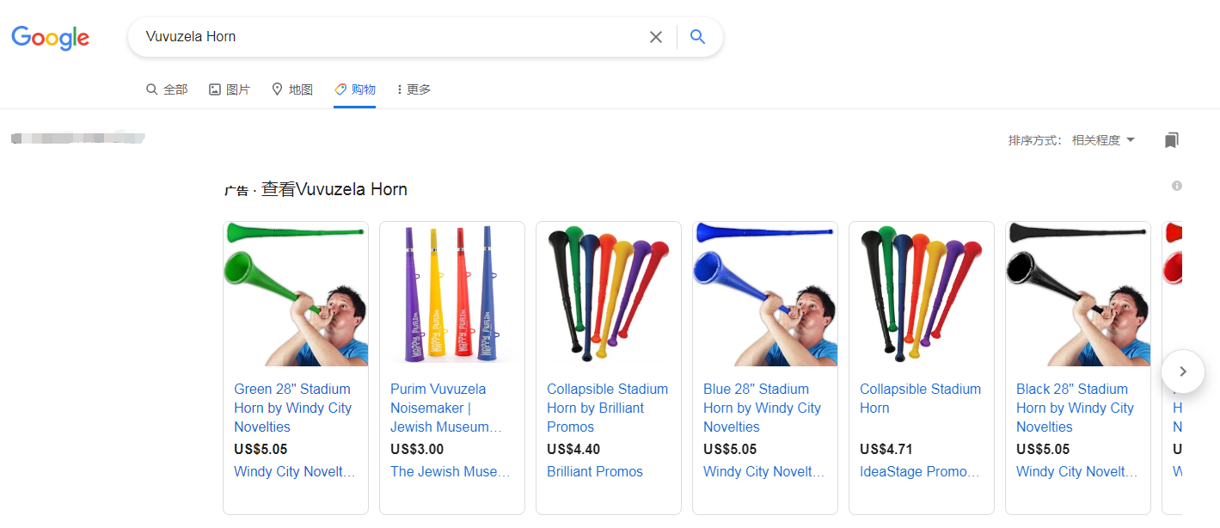
Task: Click the Purim vuvuzela product image
Action: [x=452, y=294]
